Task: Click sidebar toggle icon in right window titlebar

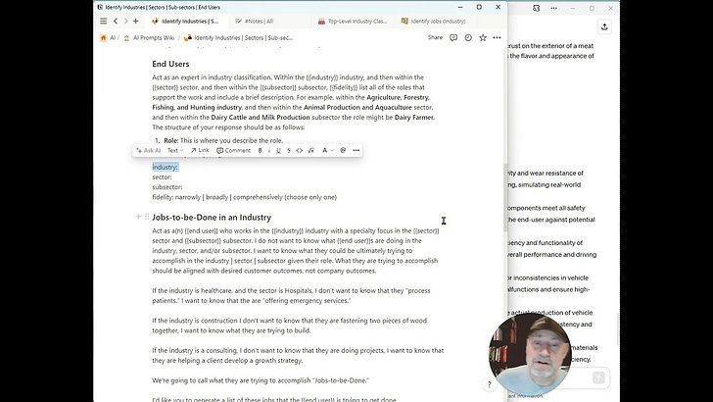Action: pos(536,8)
